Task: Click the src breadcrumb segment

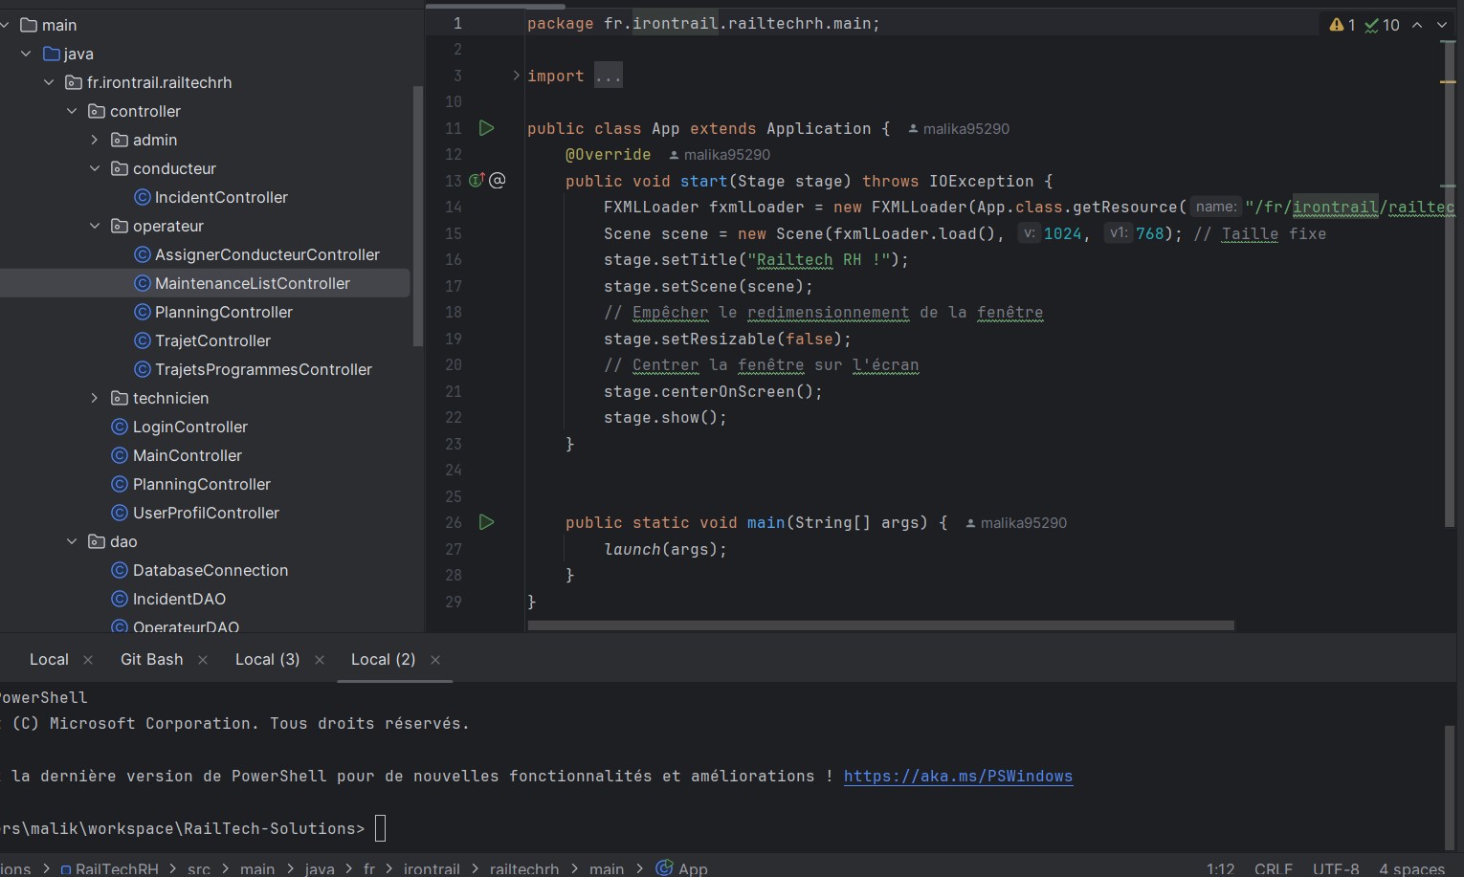Action: [199, 868]
